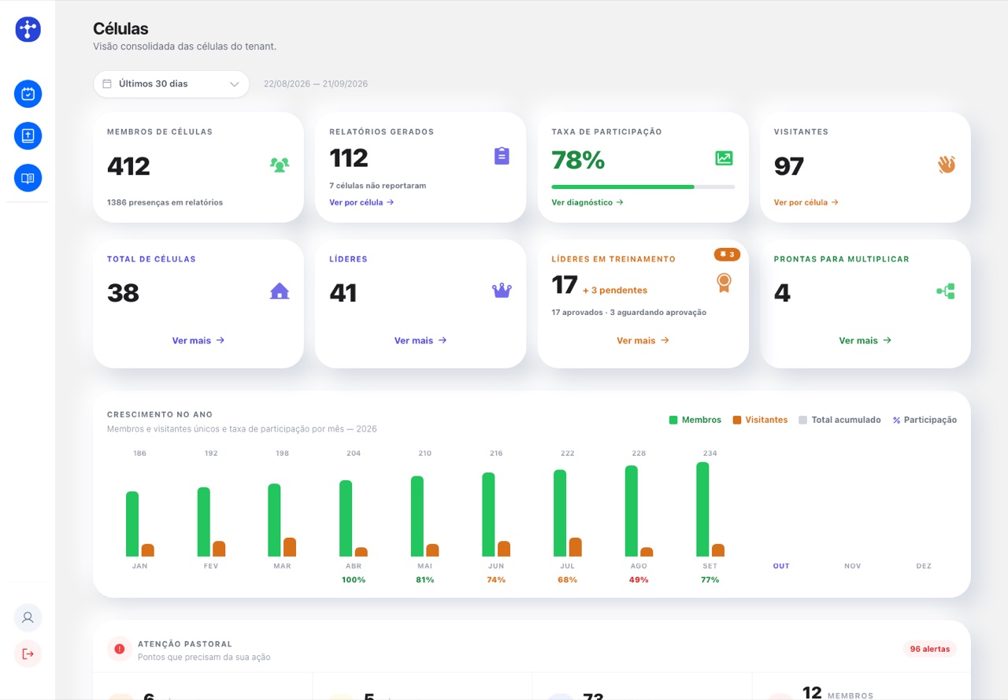The width and height of the screenshot is (1008, 700).
Task: Click the date range 22/08/2026 — 21/09/2026
Action: (316, 84)
